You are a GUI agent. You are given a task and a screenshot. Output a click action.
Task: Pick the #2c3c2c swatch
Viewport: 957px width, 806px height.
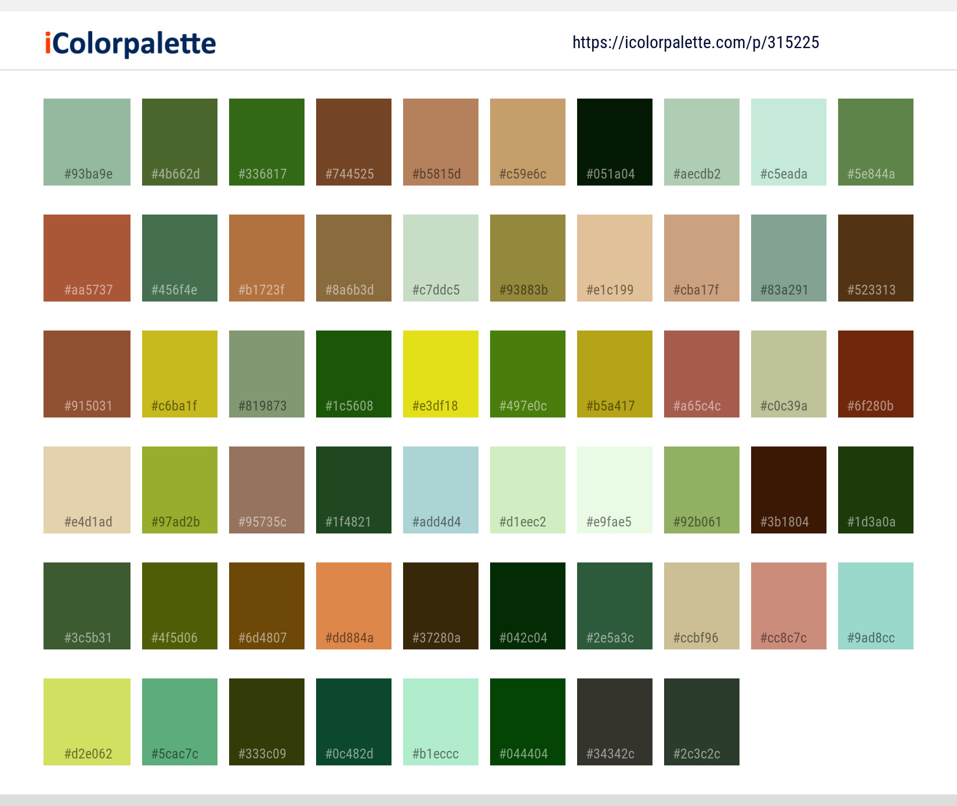(702, 722)
